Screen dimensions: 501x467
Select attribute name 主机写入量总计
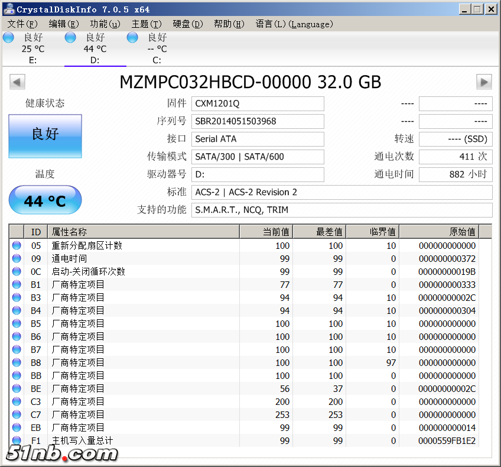pyautogui.click(x=83, y=440)
